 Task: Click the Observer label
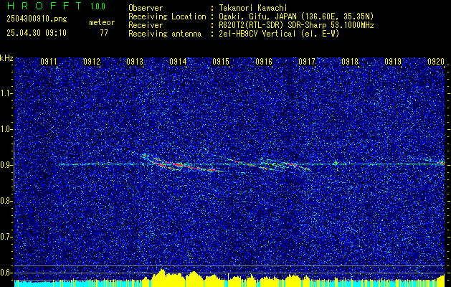[x=146, y=8]
